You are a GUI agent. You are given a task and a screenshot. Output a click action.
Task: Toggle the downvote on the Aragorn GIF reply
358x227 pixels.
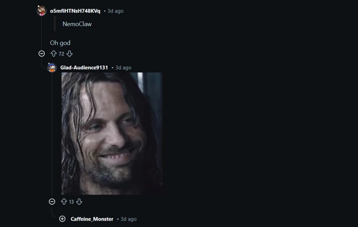click(x=79, y=202)
